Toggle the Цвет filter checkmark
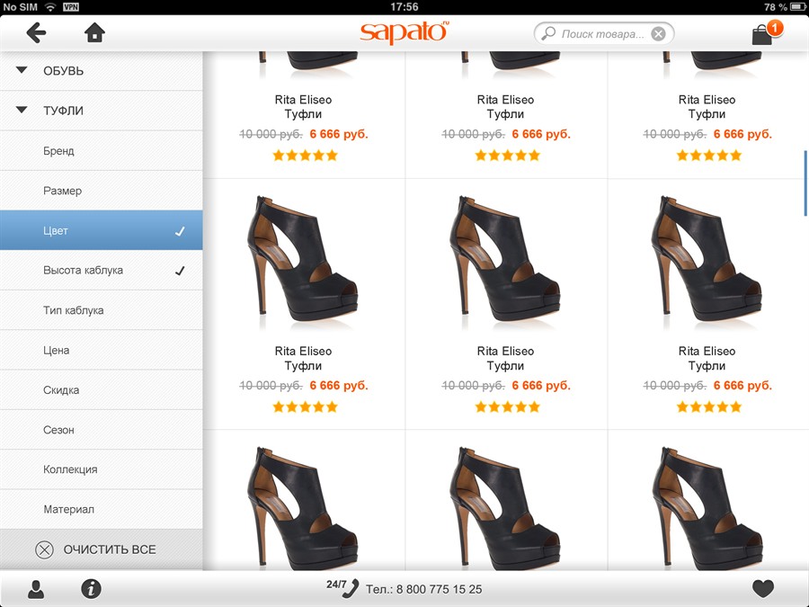The height and width of the screenshot is (607, 809). (180, 231)
